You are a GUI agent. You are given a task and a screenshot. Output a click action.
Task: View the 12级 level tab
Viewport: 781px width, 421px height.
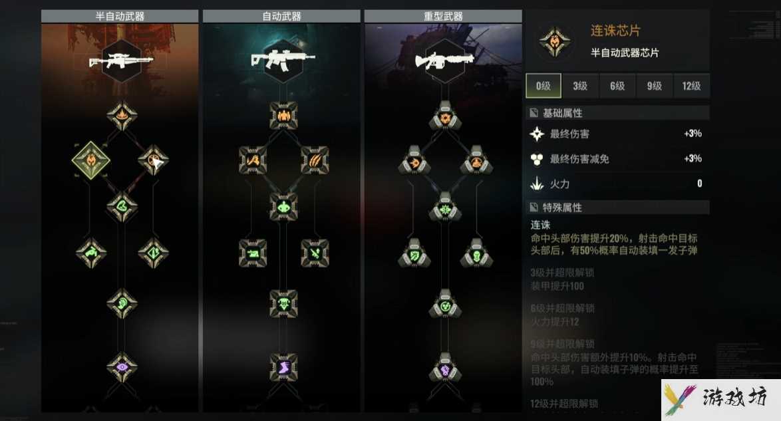pyautogui.click(x=691, y=86)
